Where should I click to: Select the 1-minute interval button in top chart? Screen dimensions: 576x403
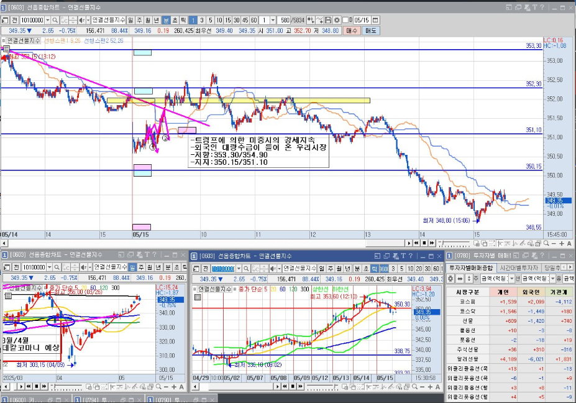193,21
